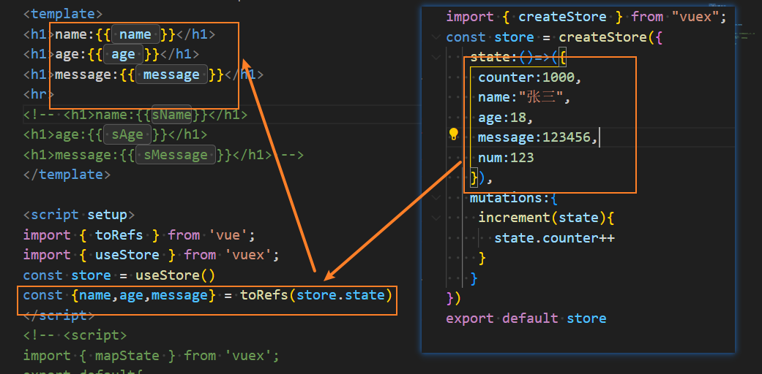Click 'createStore' in the vuex import line

562,17
